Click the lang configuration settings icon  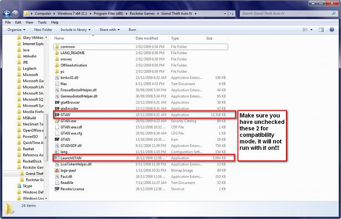[x=57, y=152]
